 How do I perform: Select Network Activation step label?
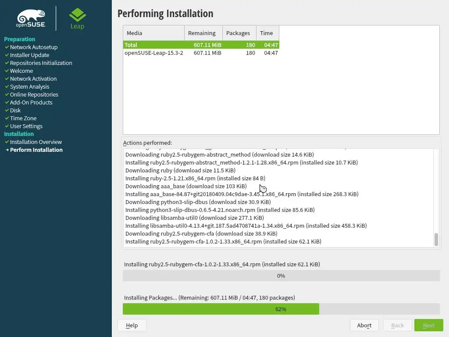tap(33, 79)
